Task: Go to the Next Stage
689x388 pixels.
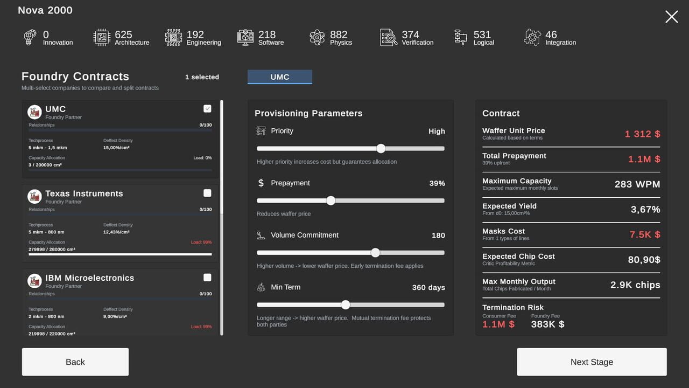Action: (x=592, y=362)
